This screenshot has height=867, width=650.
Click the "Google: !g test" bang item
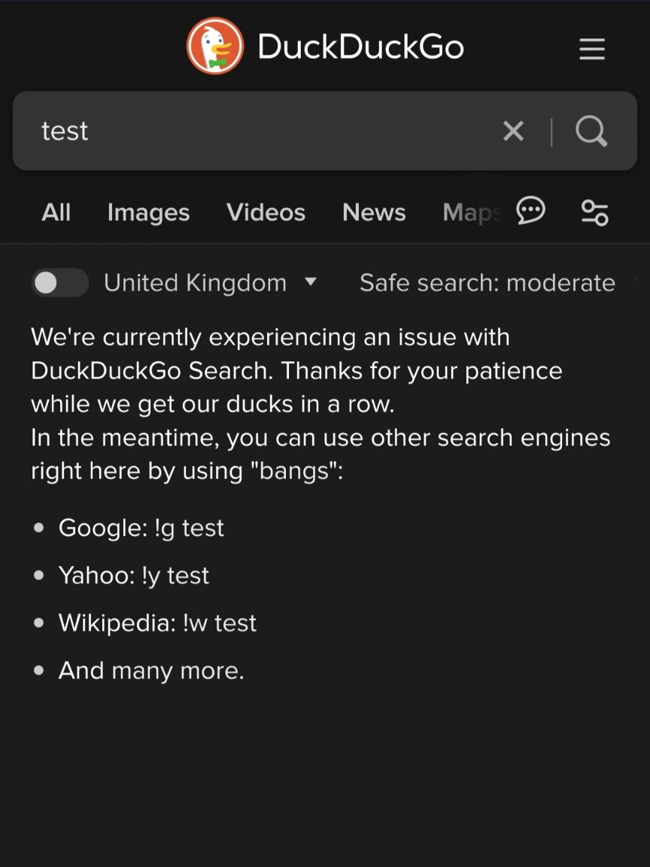141,528
